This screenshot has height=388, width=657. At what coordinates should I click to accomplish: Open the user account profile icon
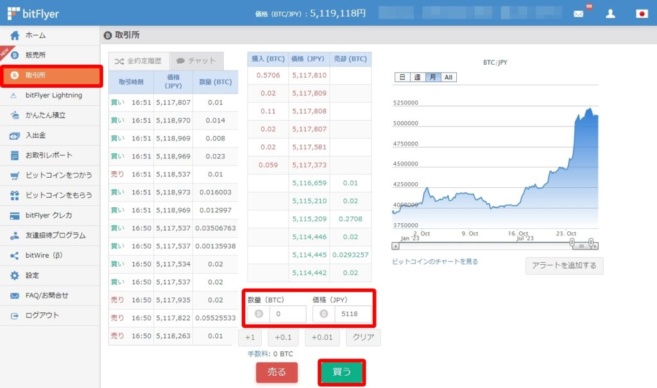pos(611,13)
